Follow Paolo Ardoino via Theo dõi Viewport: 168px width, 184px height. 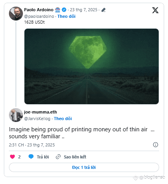tap(66, 16)
